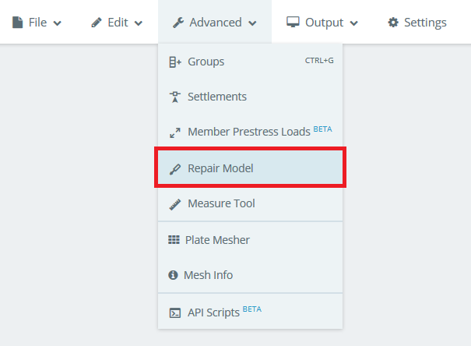The width and height of the screenshot is (471, 346).
Task: Expand the File dropdown chevron
Action: pos(57,23)
